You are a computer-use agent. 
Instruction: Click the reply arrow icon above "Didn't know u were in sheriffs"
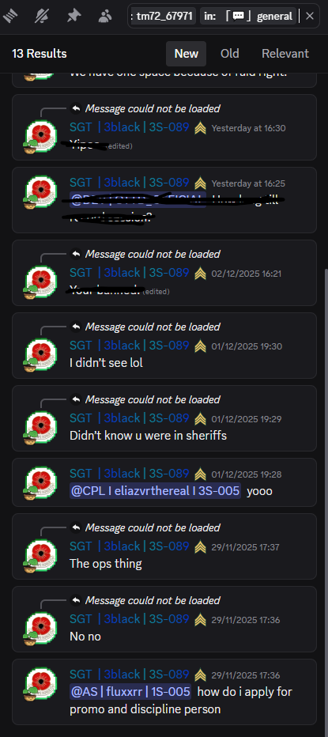pos(76,399)
